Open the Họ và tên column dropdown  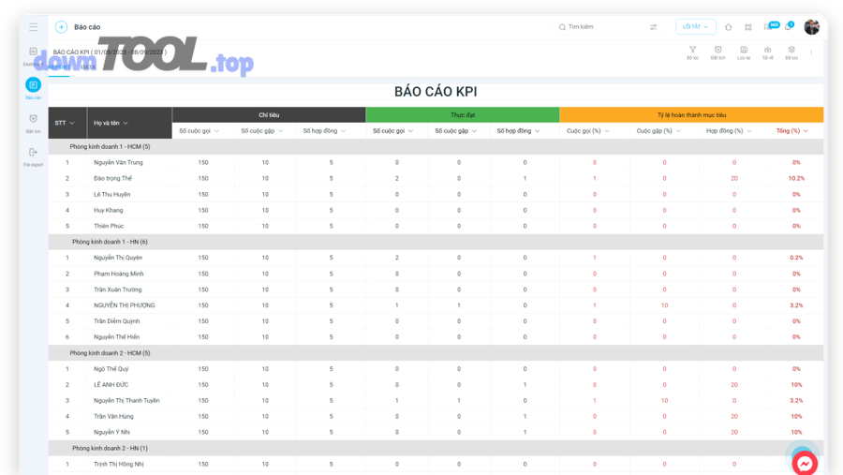click(126, 123)
